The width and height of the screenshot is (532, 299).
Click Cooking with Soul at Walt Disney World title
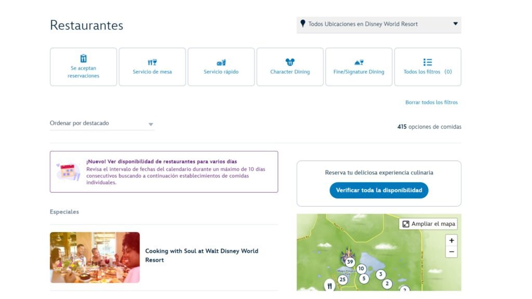click(x=202, y=255)
